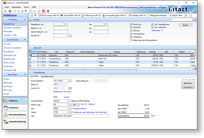The image size is (204, 138).
Task: Click the gear settings icon in top toolbar
Action: point(48,11)
